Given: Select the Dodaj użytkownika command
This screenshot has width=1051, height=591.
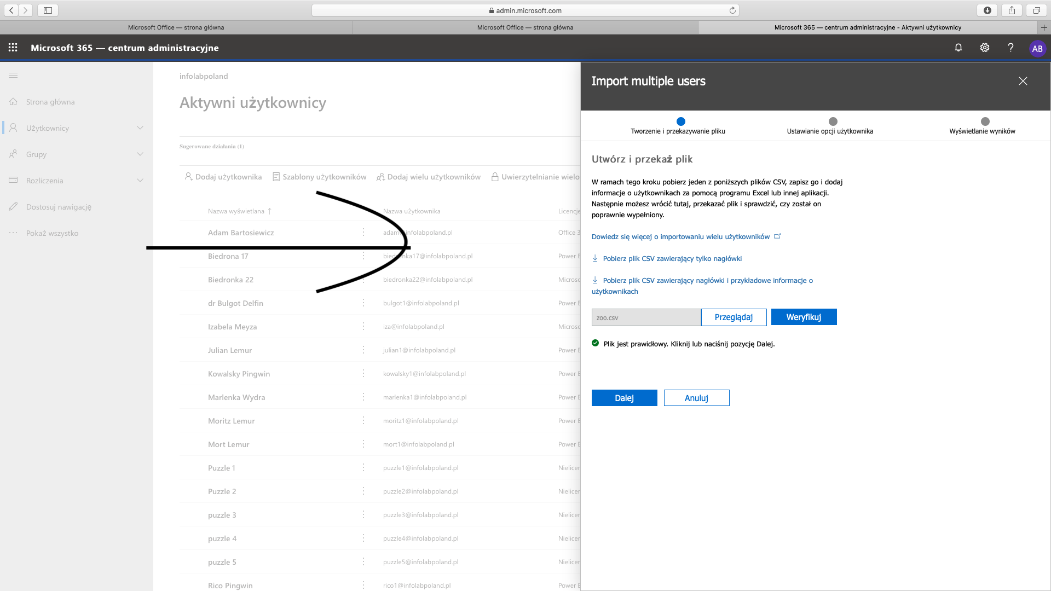Looking at the screenshot, I should pos(223,177).
